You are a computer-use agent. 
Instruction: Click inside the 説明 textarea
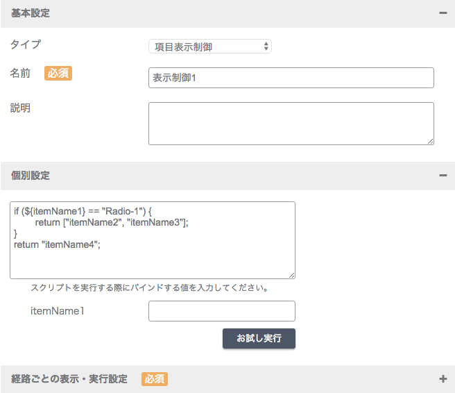pos(291,124)
